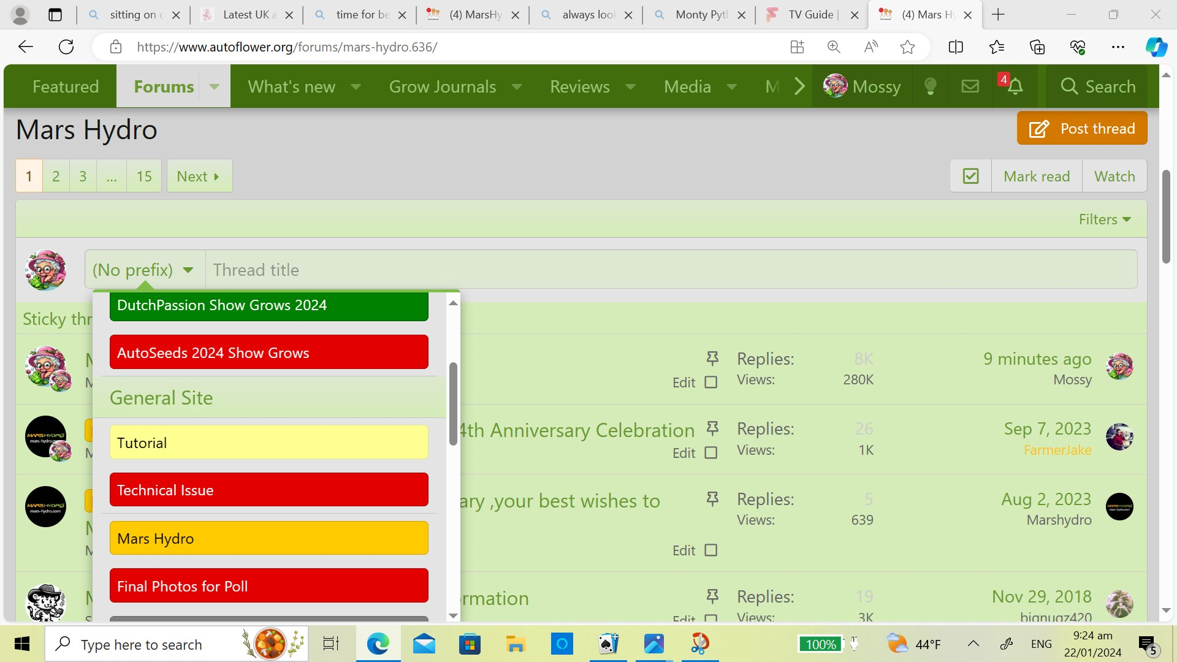Check the box for the 280K views thread
This screenshot has height=662, width=1177.
[x=711, y=382]
